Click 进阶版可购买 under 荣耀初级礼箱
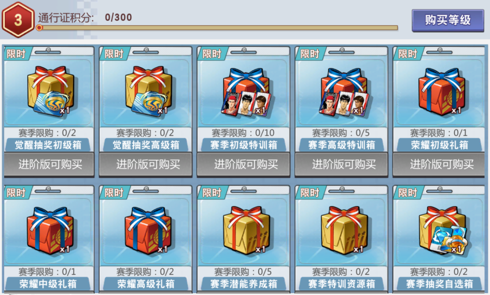The height and width of the screenshot is (295, 490). pyautogui.click(x=441, y=164)
